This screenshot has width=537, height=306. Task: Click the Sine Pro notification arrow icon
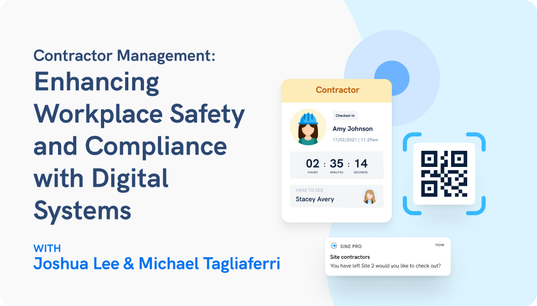coord(333,246)
